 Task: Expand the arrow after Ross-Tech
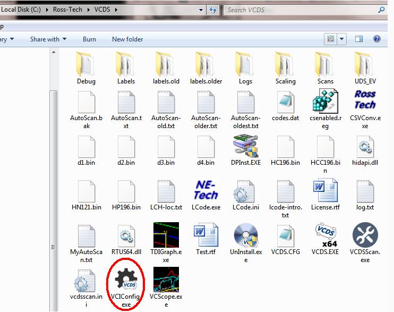(x=88, y=10)
